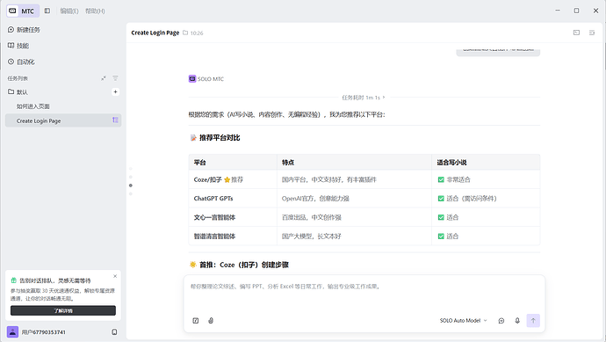Jump to the active conversation navigation dot
Screen dimensions: 606x342
(x=131, y=186)
